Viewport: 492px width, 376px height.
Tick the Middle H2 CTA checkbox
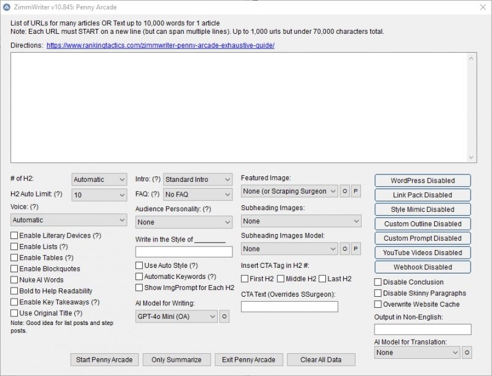tap(281, 279)
